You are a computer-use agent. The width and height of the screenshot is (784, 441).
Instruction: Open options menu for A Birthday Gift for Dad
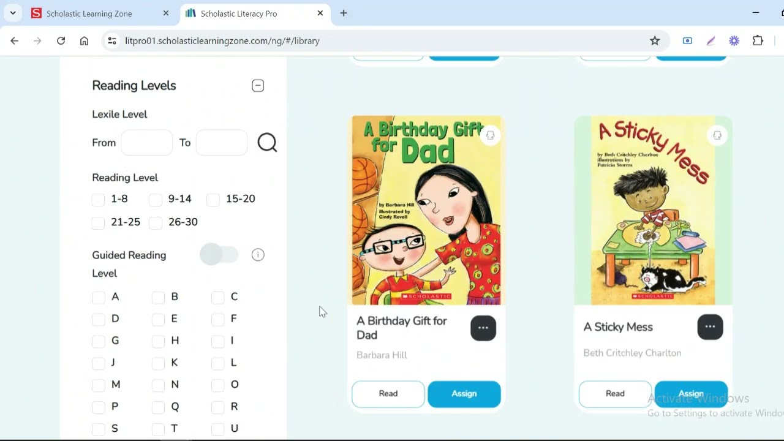[x=483, y=328]
